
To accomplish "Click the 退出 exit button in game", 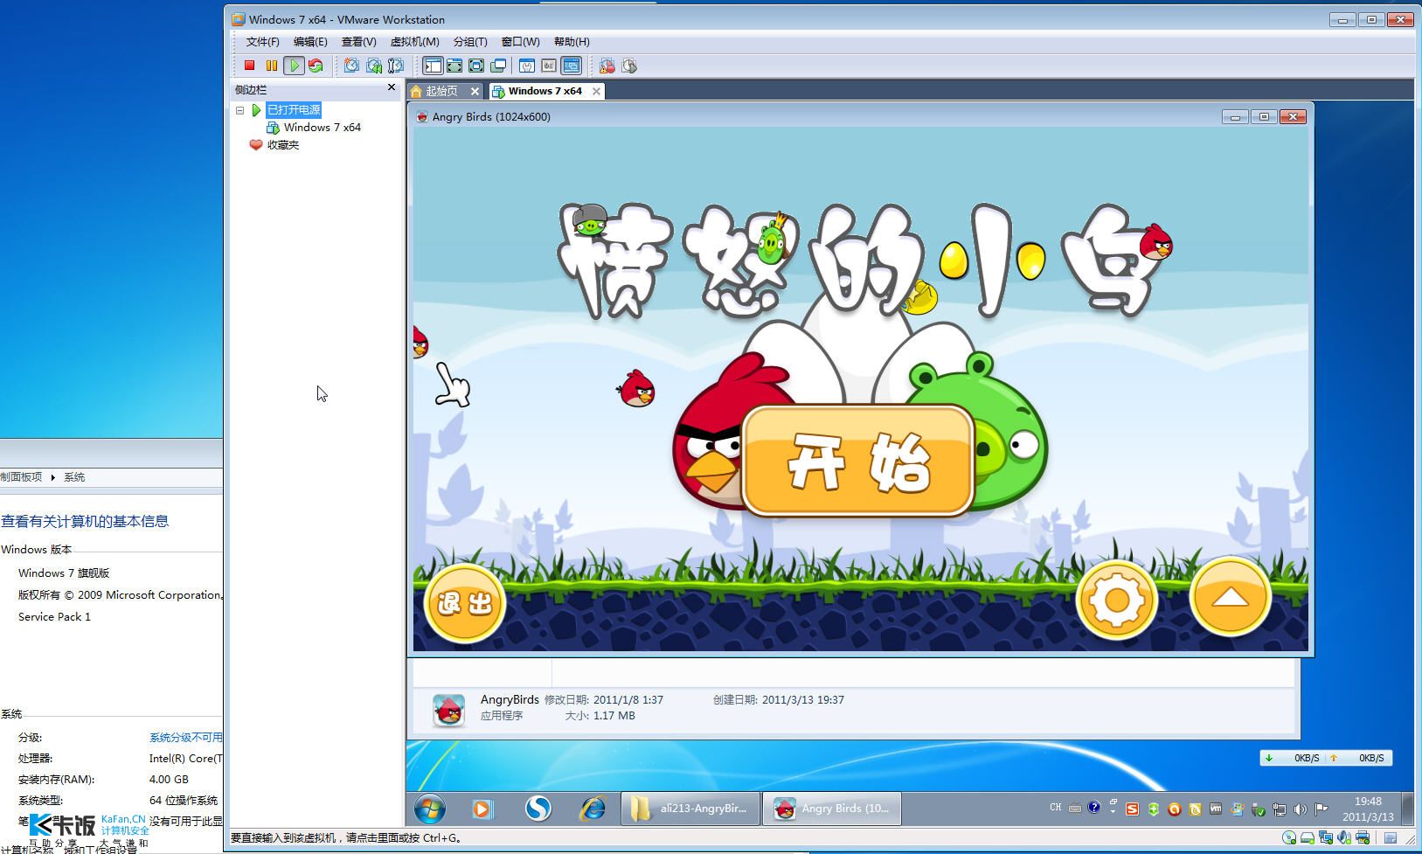I will coord(464,603).
